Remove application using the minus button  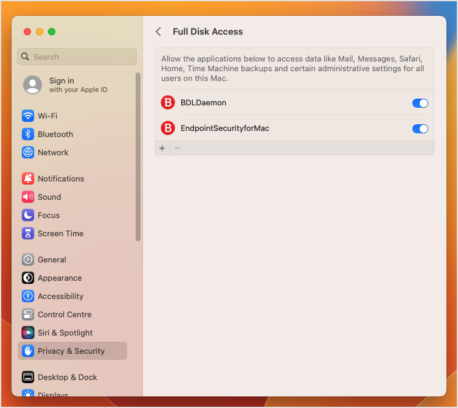177,149
